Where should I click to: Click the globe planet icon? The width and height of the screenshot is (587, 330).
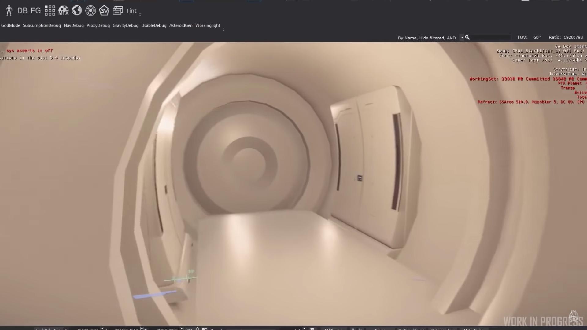click(x=77, y=11)
